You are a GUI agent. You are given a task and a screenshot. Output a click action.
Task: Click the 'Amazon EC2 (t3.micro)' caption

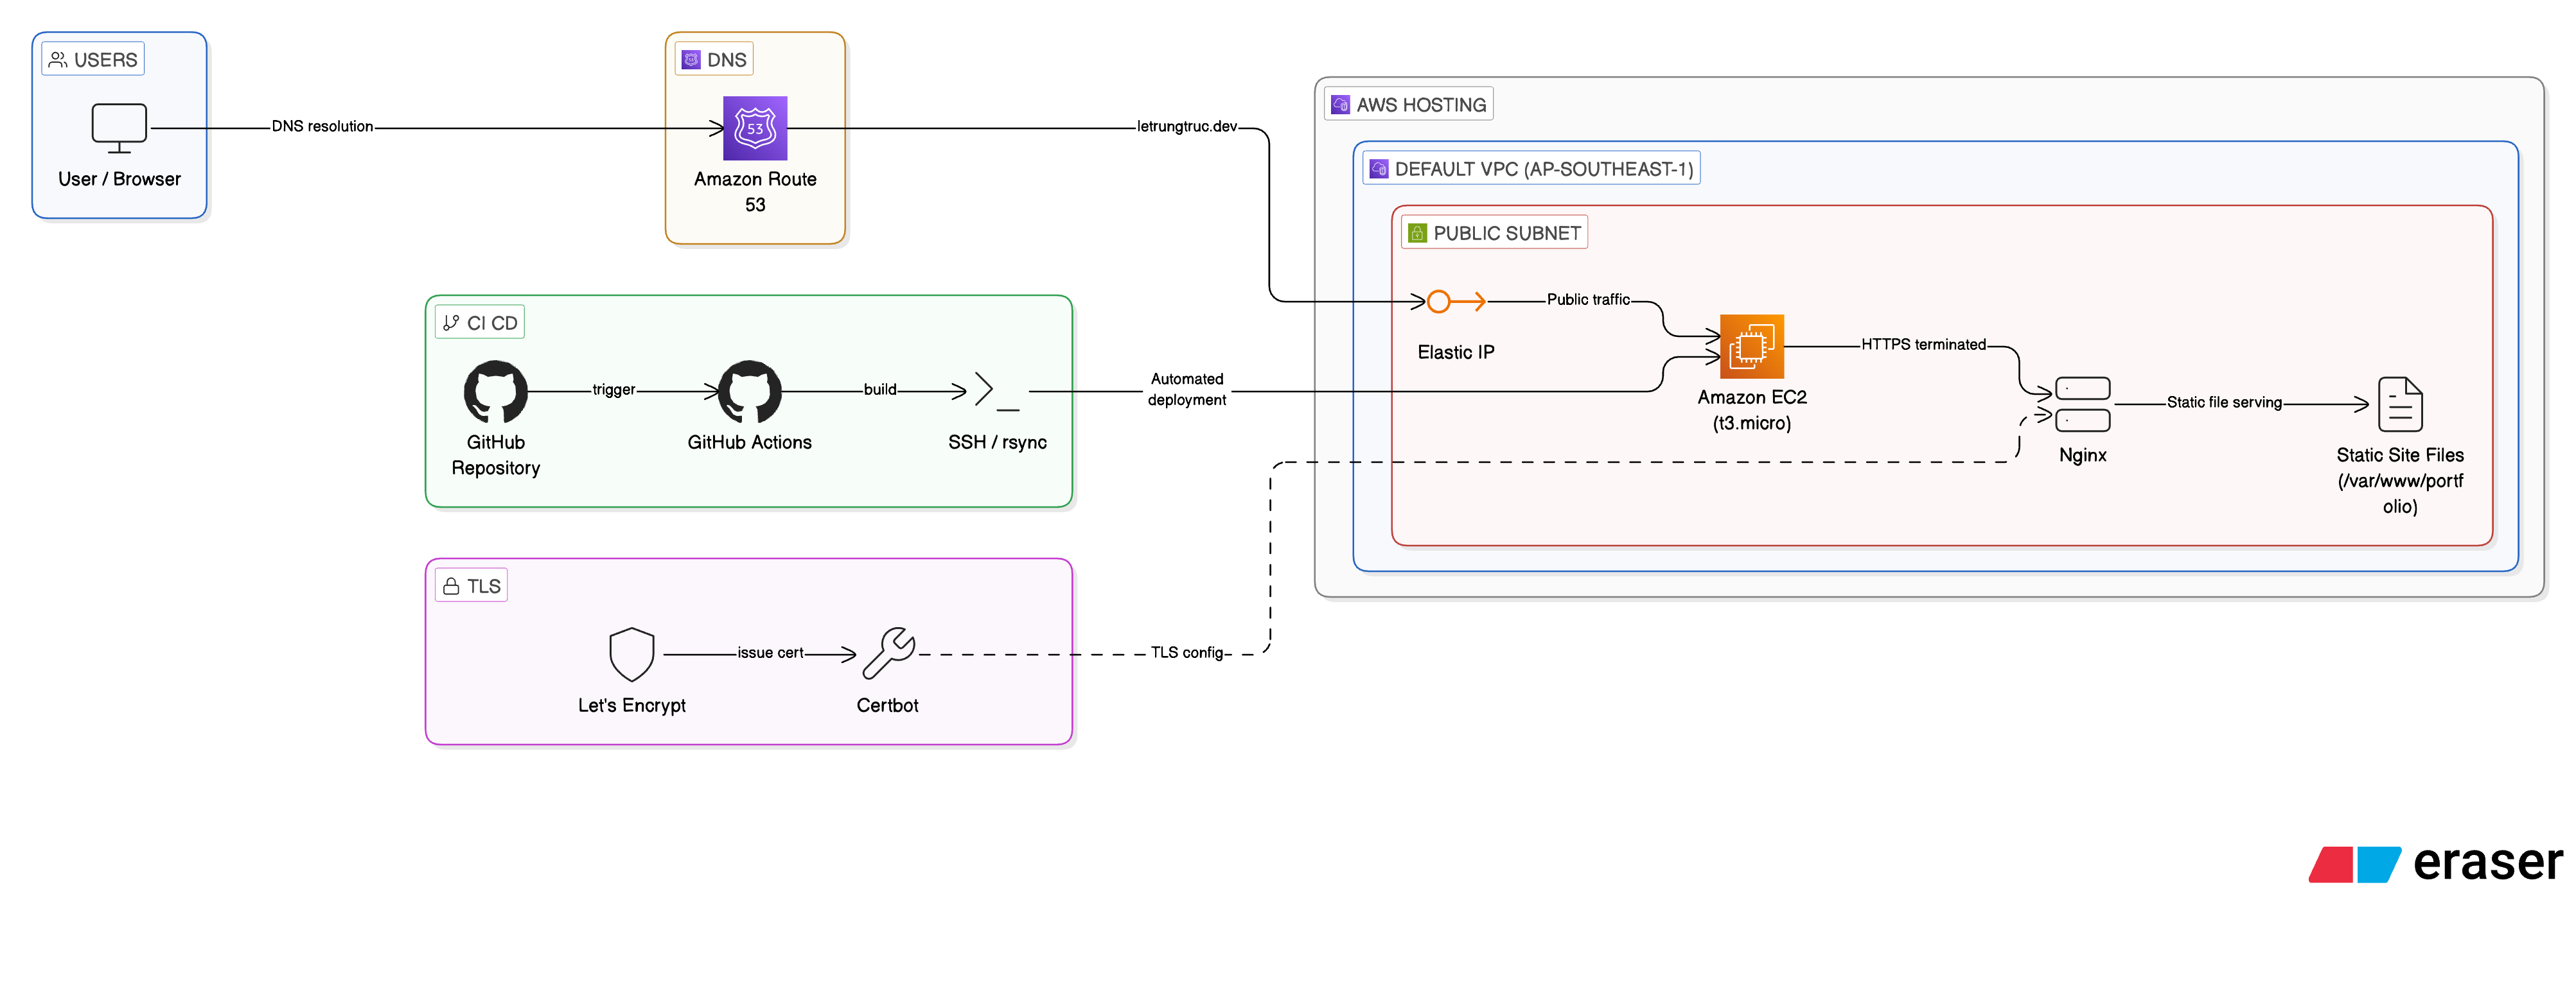(x=1751, y=411)
